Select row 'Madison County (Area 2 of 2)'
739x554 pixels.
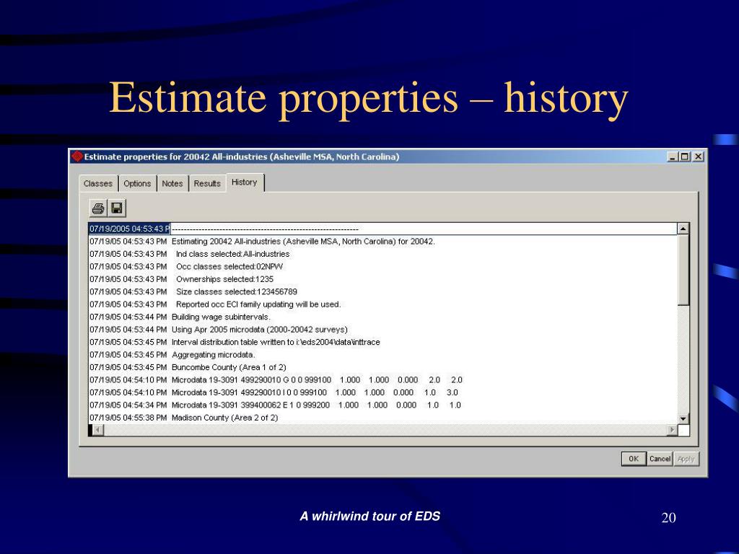coord(382,418)
